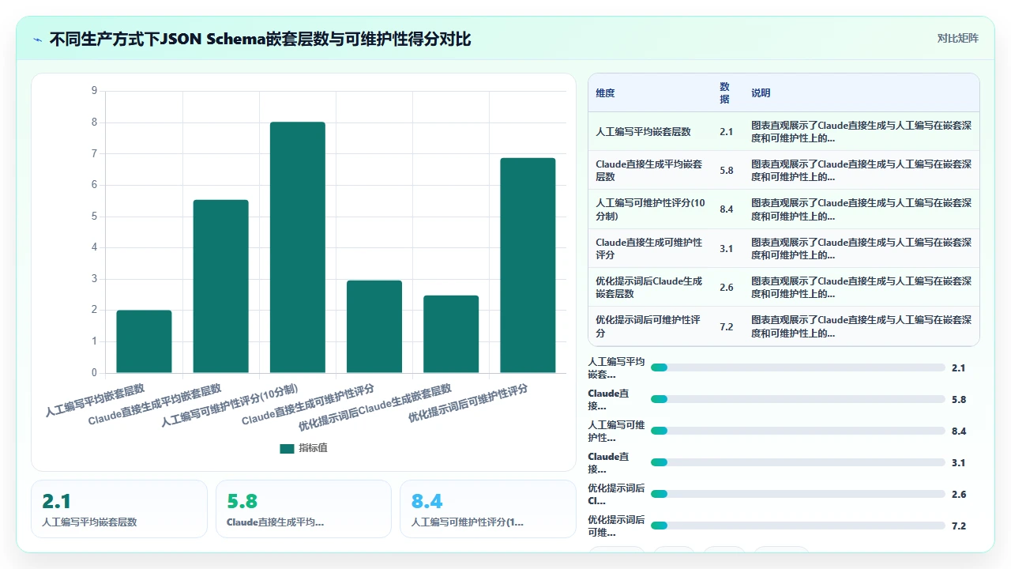
Task: Click the 7.2 value in the table's 数据 column
Action: (x=726, y=326)
